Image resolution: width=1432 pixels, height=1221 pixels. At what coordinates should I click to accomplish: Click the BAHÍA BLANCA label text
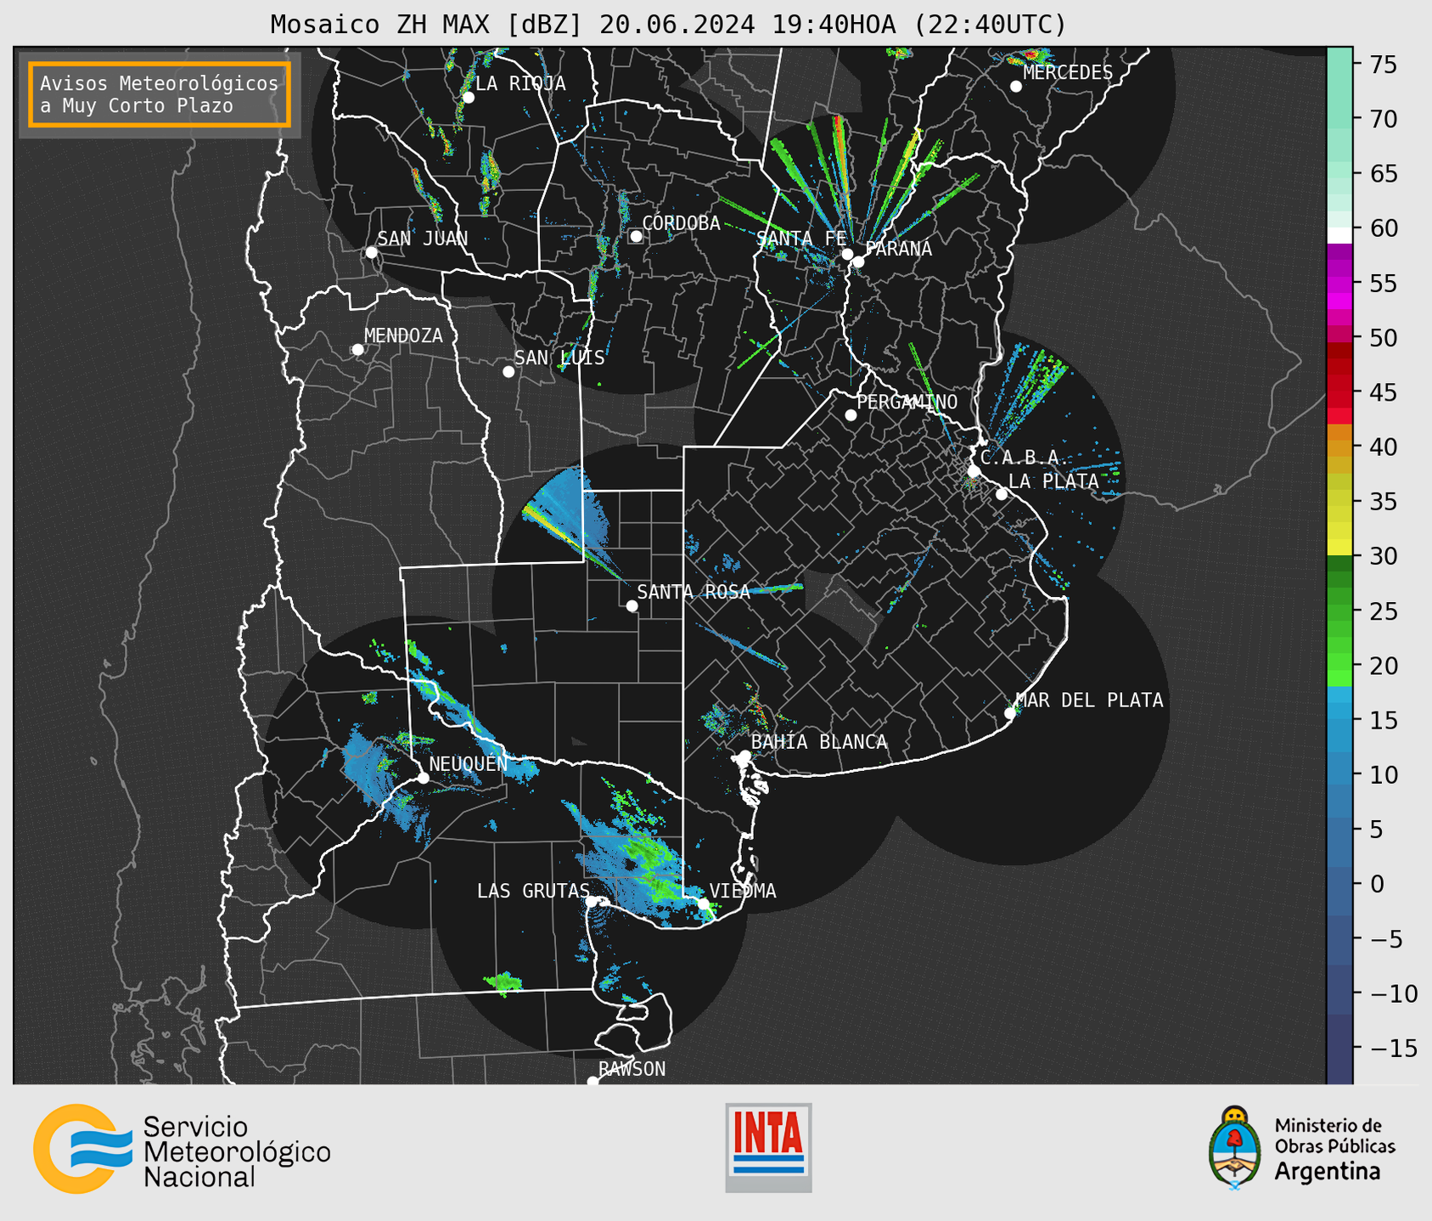tap(819, 742)
